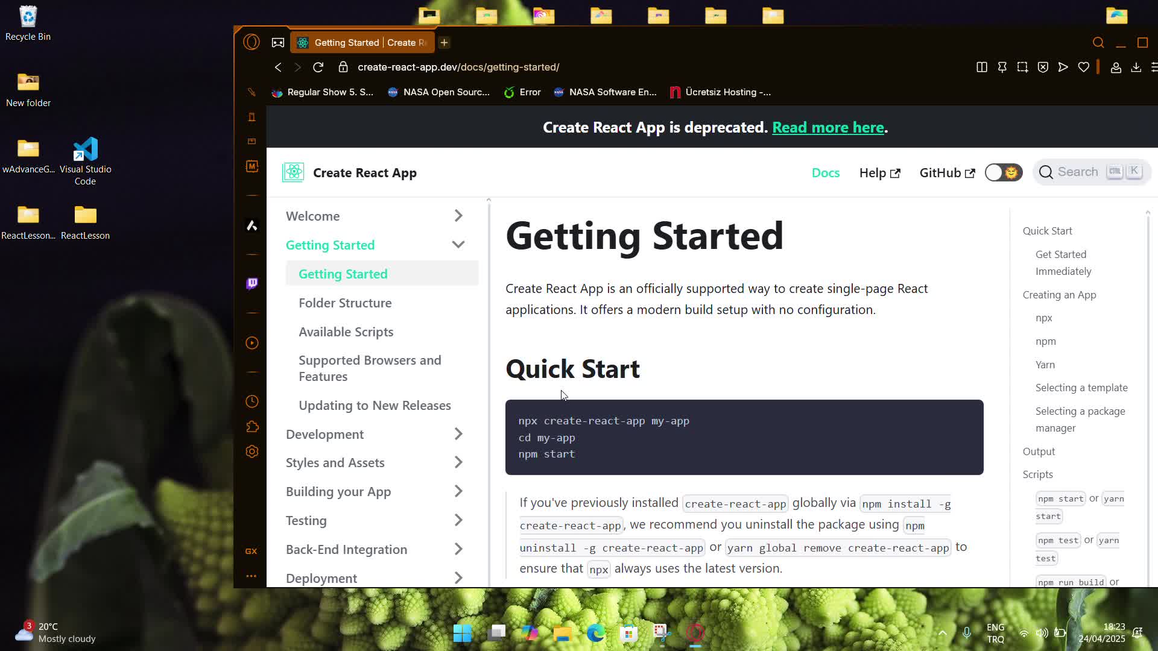Viewport: 1158px width, 651px height.
Task: Jump to Creating an App section
Action: [x=1060, y=295]
